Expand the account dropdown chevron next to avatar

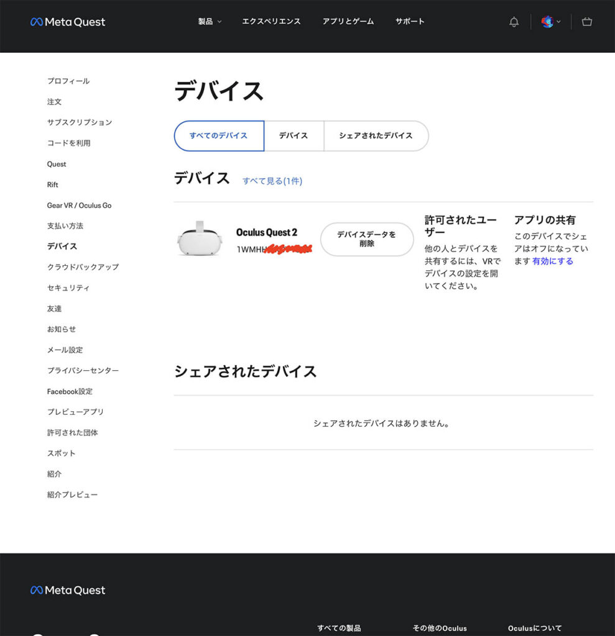point(558,22)
